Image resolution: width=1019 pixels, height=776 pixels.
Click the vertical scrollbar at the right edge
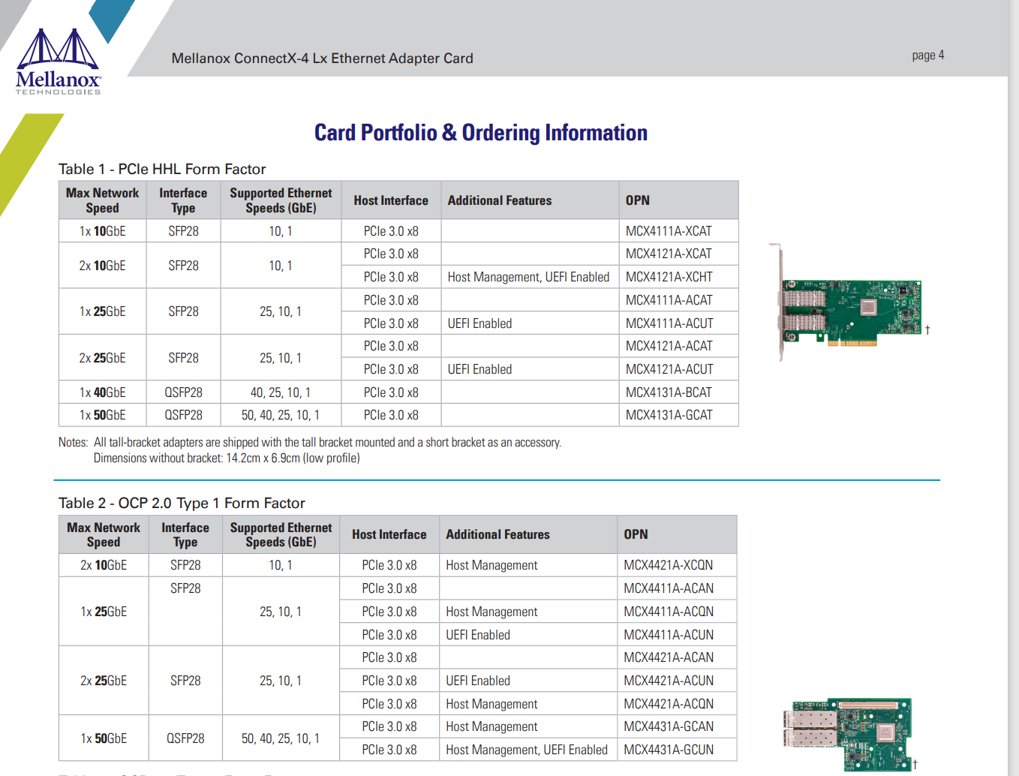point(1013,375)
